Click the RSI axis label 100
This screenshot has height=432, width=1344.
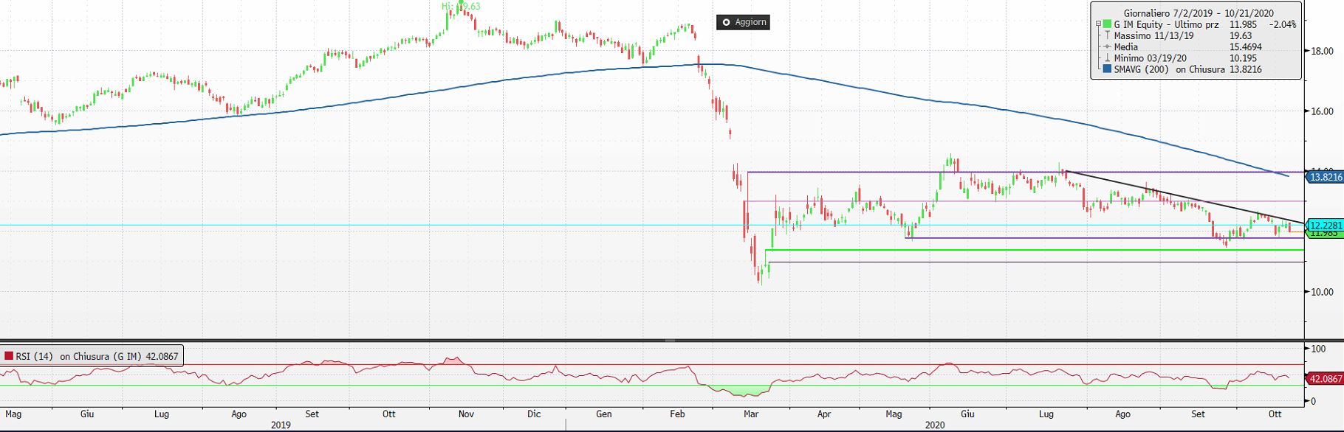coord(1317,349)
